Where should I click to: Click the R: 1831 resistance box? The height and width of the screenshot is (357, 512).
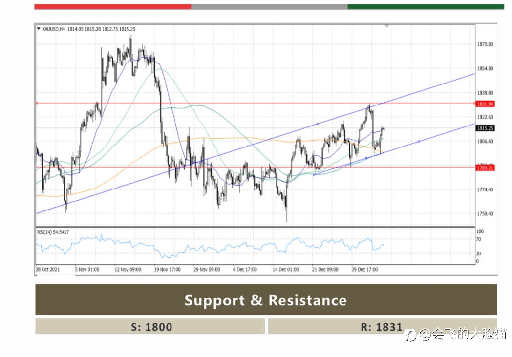point(382,326)
